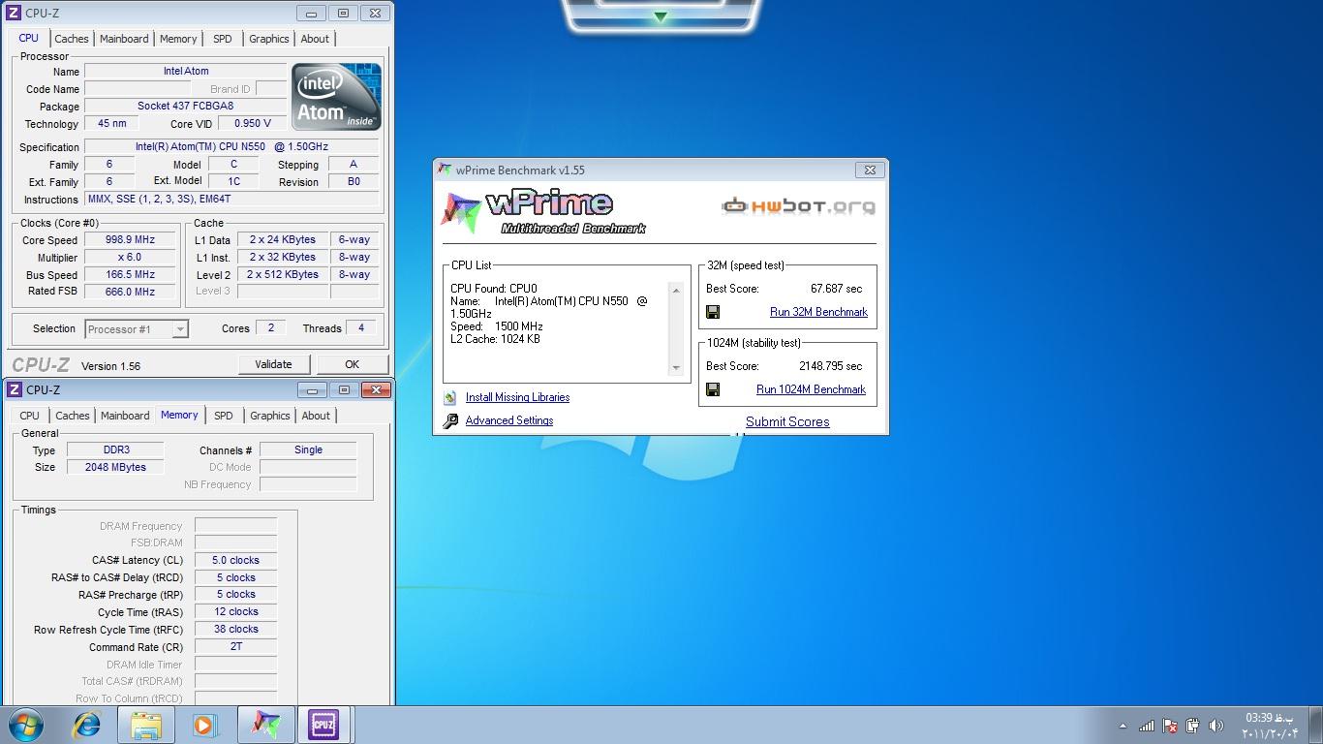This screenshot has height=744, width=1323.
Task: Click the Channels # value Single
Action: [308, 450]
